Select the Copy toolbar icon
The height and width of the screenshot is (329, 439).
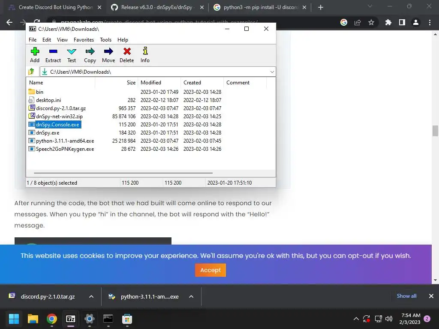pyautogui.click(x=90, y=51)
